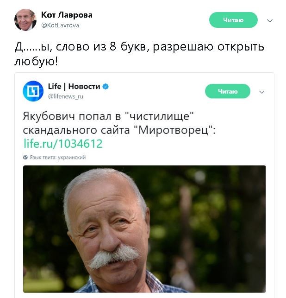
Task: Click the blue verified badge next to Life Новости
Action: click(106, 87)
